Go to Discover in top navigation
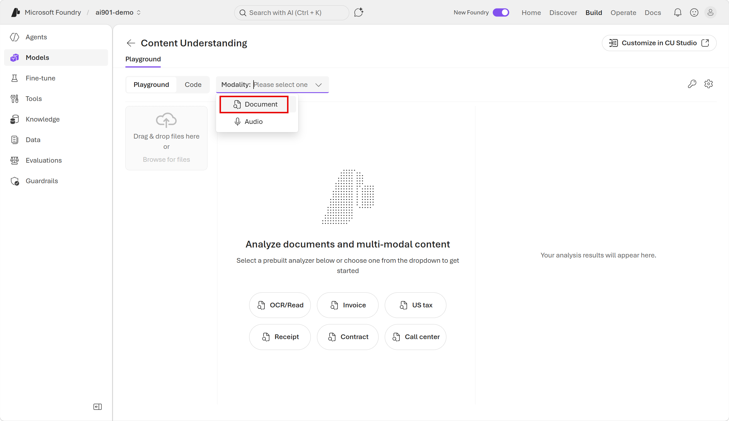 pos(563,13)
